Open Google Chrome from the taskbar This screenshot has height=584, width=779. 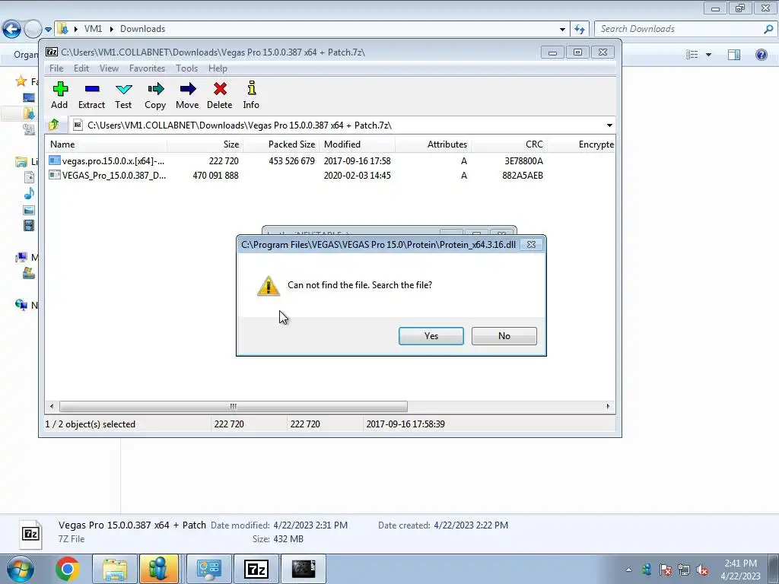pyautogui.click(x=68, y=569)
